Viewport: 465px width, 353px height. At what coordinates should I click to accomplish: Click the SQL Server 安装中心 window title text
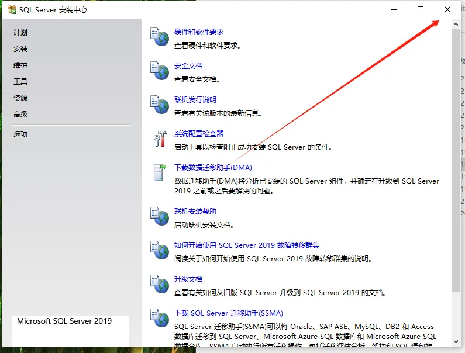(x=53, y=10)
